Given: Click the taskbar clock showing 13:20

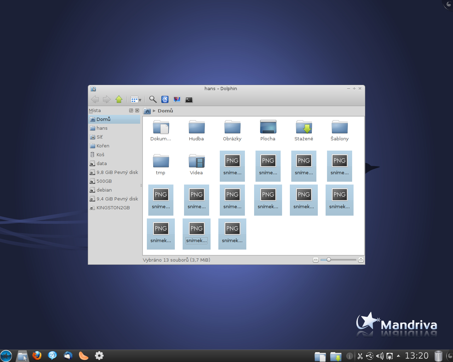Looking at the screenshot, I should click(x=417, y=356).
